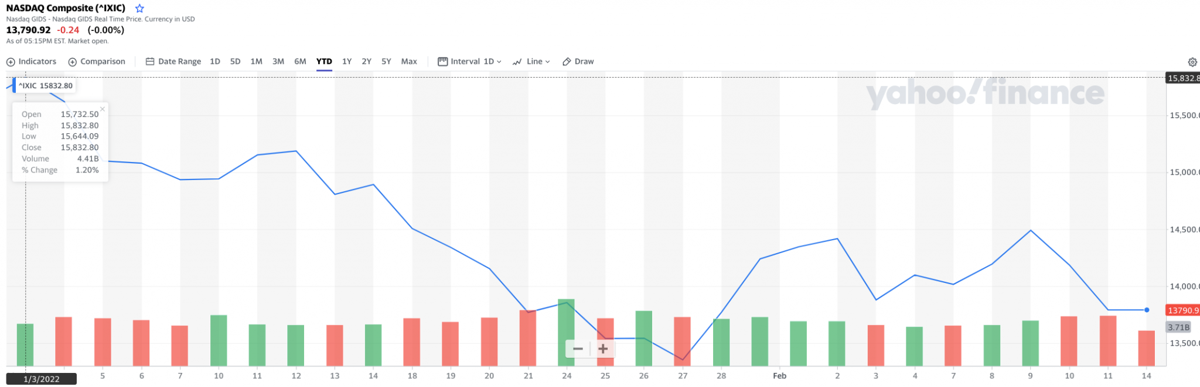Image resolution: width=1200 pixels, height=387 pixels.
Task: Add a Comparison symbol
Action: tap(97, 61)
